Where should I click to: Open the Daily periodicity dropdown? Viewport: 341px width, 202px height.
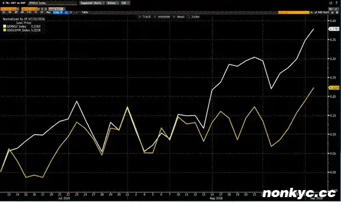point(58,13)
